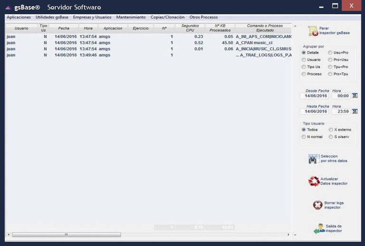Click the Borrar logs inspector red X icon
This screenshot has height=246, width=365.
[318, 205]
